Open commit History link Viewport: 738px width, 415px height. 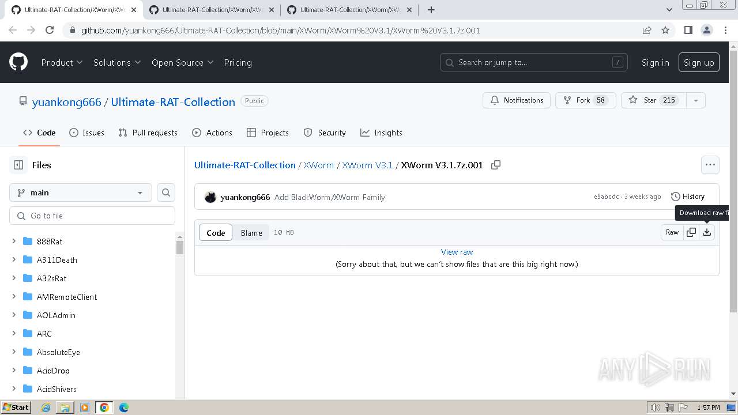tap(688, 197)
